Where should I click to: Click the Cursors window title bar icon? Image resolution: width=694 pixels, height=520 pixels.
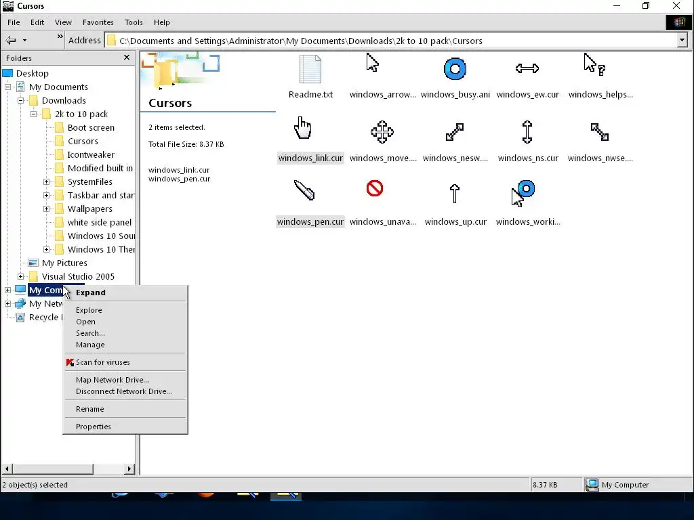point(8,5)
